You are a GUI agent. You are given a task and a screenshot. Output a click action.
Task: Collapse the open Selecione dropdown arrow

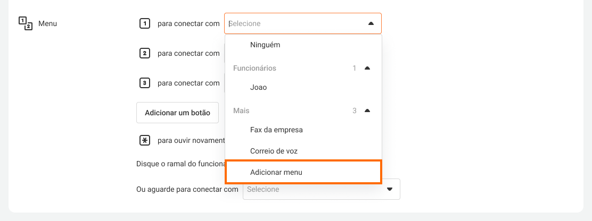371,23
